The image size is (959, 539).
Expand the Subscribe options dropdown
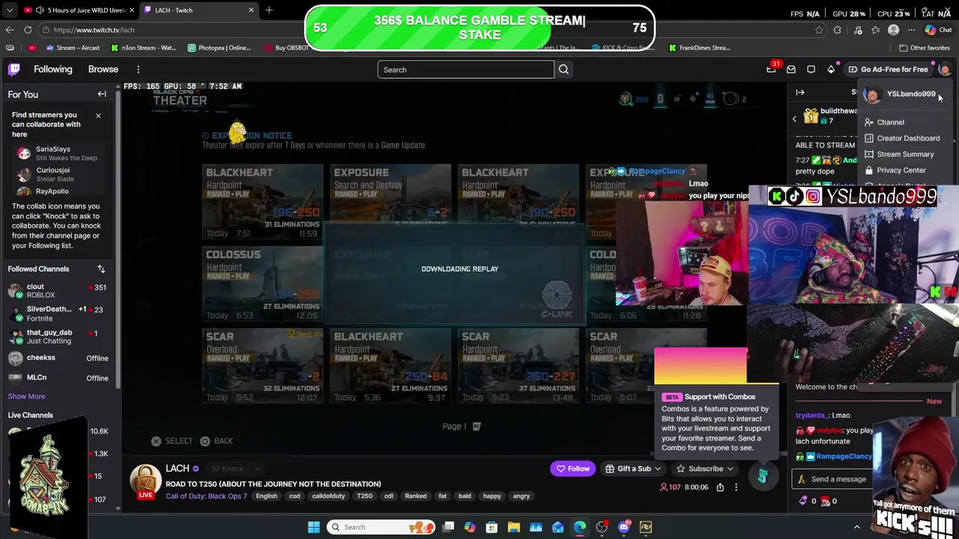click(x=730, y=469)
